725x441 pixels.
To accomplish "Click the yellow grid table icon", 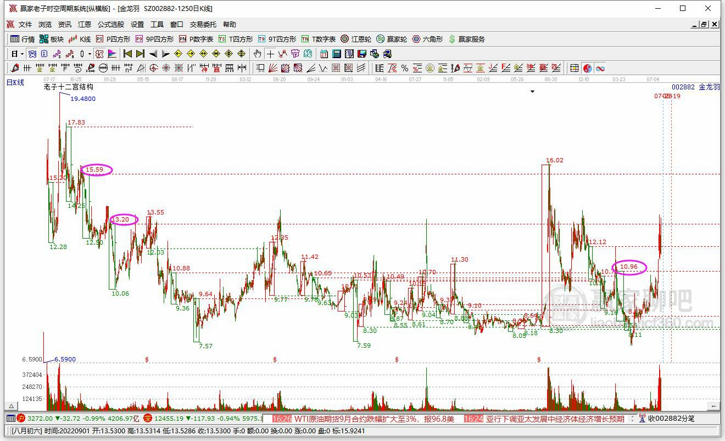I will coord(574,68).
